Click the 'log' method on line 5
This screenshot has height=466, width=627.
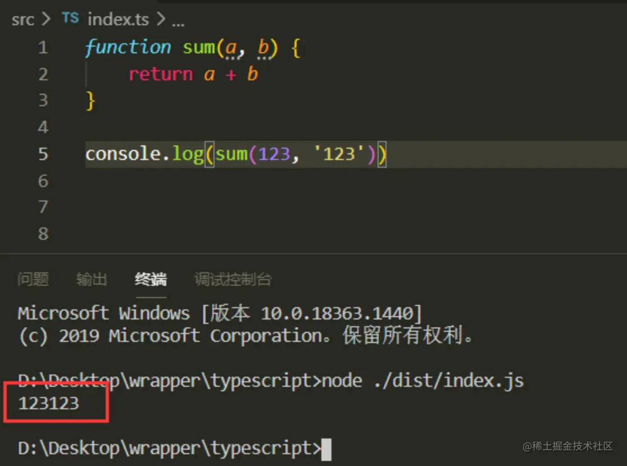pos(188,154)
